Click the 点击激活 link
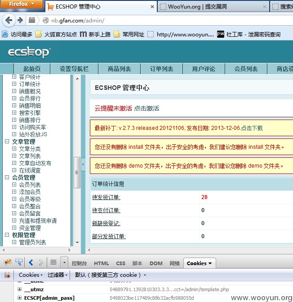293x302 pixels. pyautogui.click(x=146, y=108)
